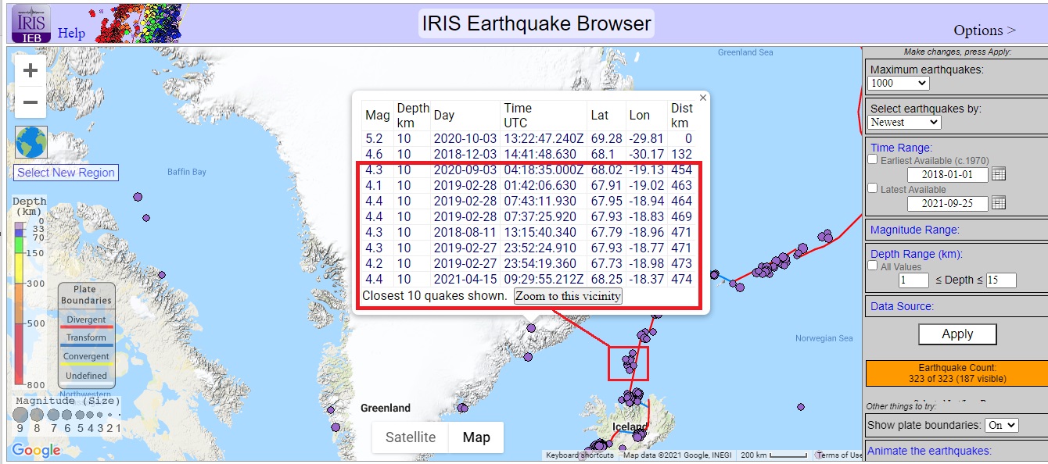
Task: Click the IRIS IEB logo icon
Action: pyautogui.click(x=31, y=23)
